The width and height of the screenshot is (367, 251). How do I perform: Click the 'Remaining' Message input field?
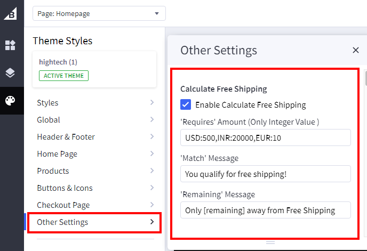(265, 210)
